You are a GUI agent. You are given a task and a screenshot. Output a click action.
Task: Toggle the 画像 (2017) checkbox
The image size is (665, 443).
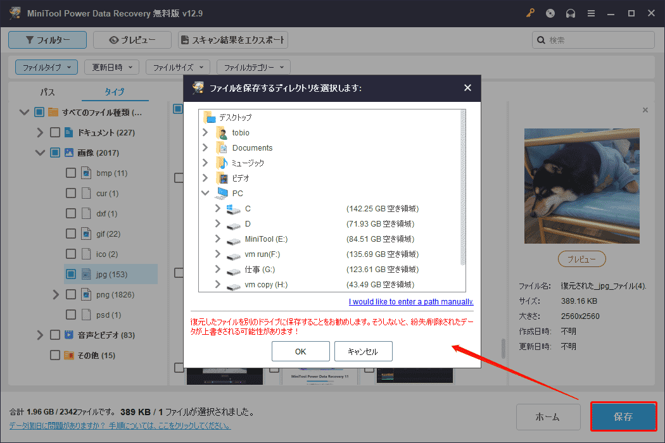point(54,153)
